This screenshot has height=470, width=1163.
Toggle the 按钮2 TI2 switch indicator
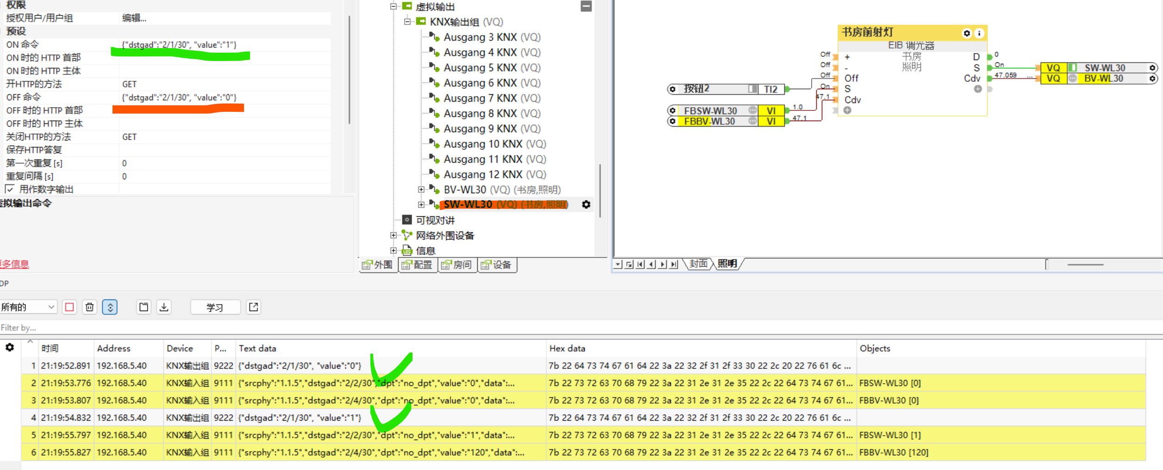coord(753,89)
